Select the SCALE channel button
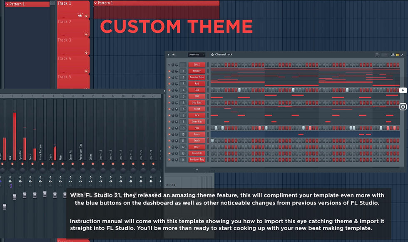This screenshot has width=408, height=242. (x=197, y=65)
